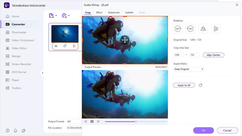This screenshot has width=242, height=136.
Task: Click the reset circular arrow icon
Action: 200,85
